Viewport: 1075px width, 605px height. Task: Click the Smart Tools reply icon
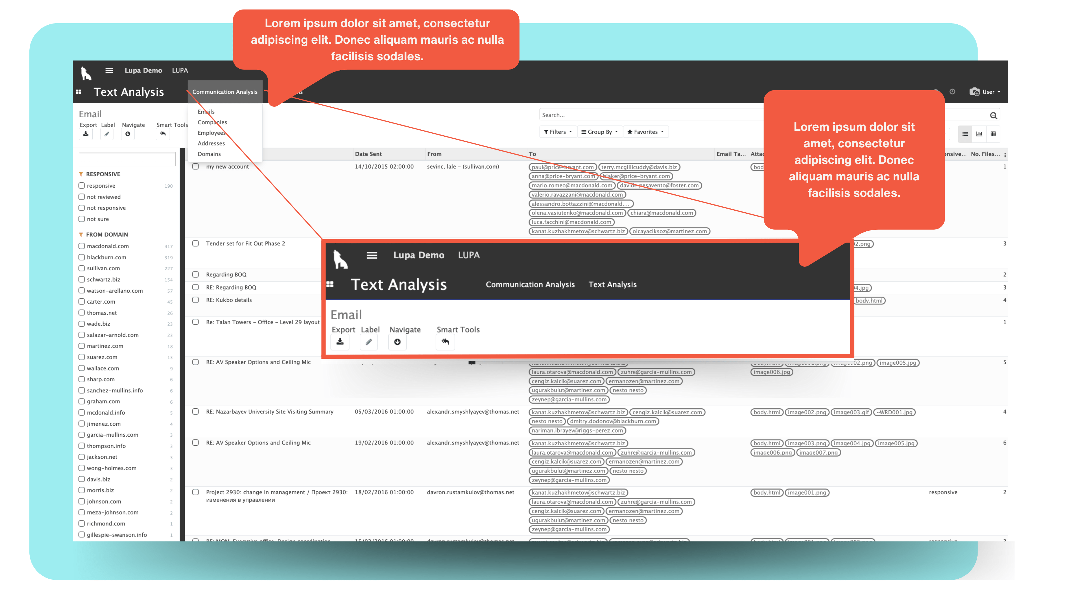[163, 134]
